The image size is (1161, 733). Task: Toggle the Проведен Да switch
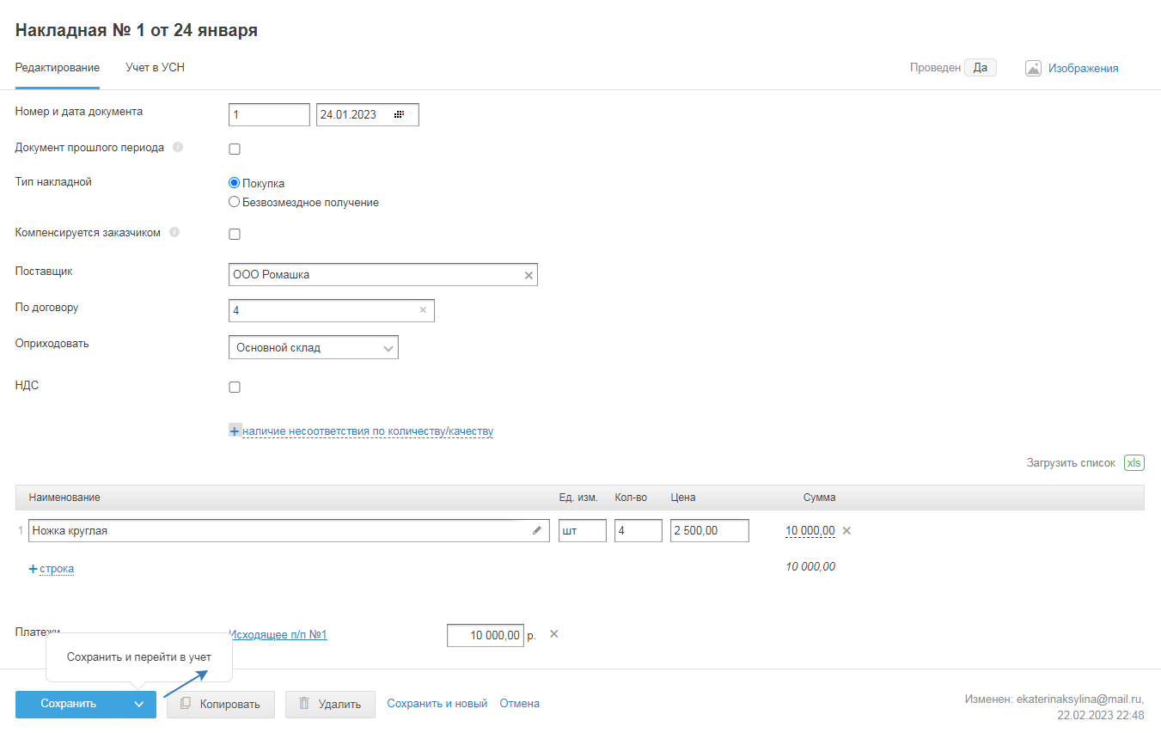[x=981, y=68]
